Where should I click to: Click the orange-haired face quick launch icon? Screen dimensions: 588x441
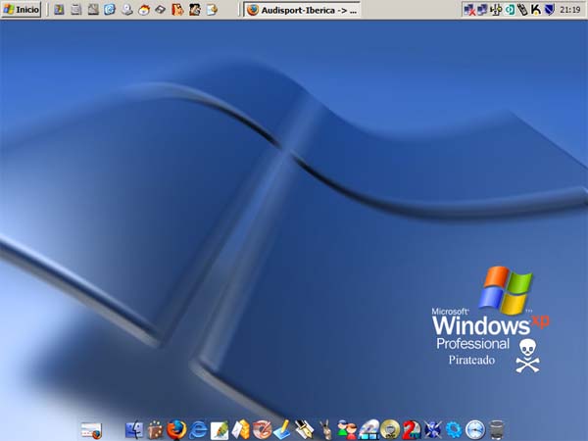pos(144,10)
